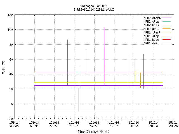The width and height of the screenshot is (179, 134).
Task: Click the red NPD1 bias legend line sample
Action: pyautogui.click(x=166, y=40)
